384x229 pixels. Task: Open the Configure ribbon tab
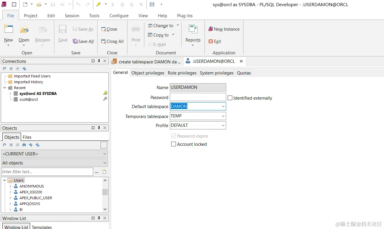(x=119, y=16)
